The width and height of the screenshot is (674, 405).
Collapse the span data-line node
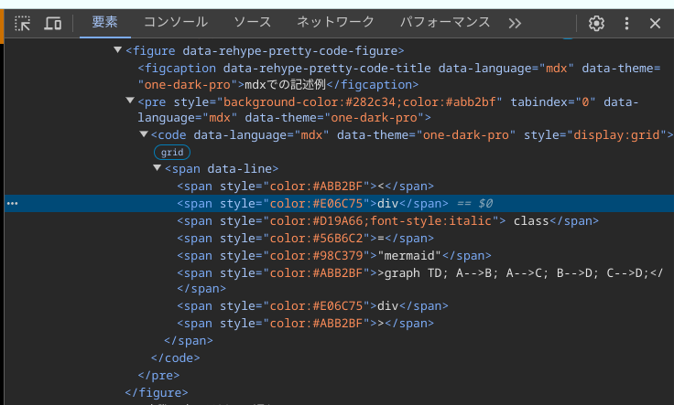coord(158,168)
